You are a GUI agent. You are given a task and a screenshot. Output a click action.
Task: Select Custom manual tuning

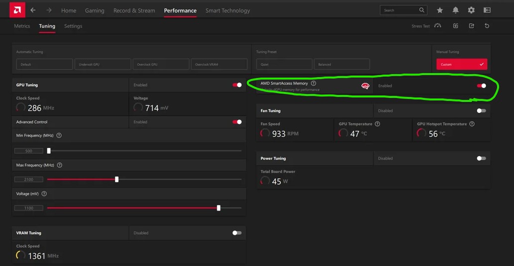[x=462, y=64]
